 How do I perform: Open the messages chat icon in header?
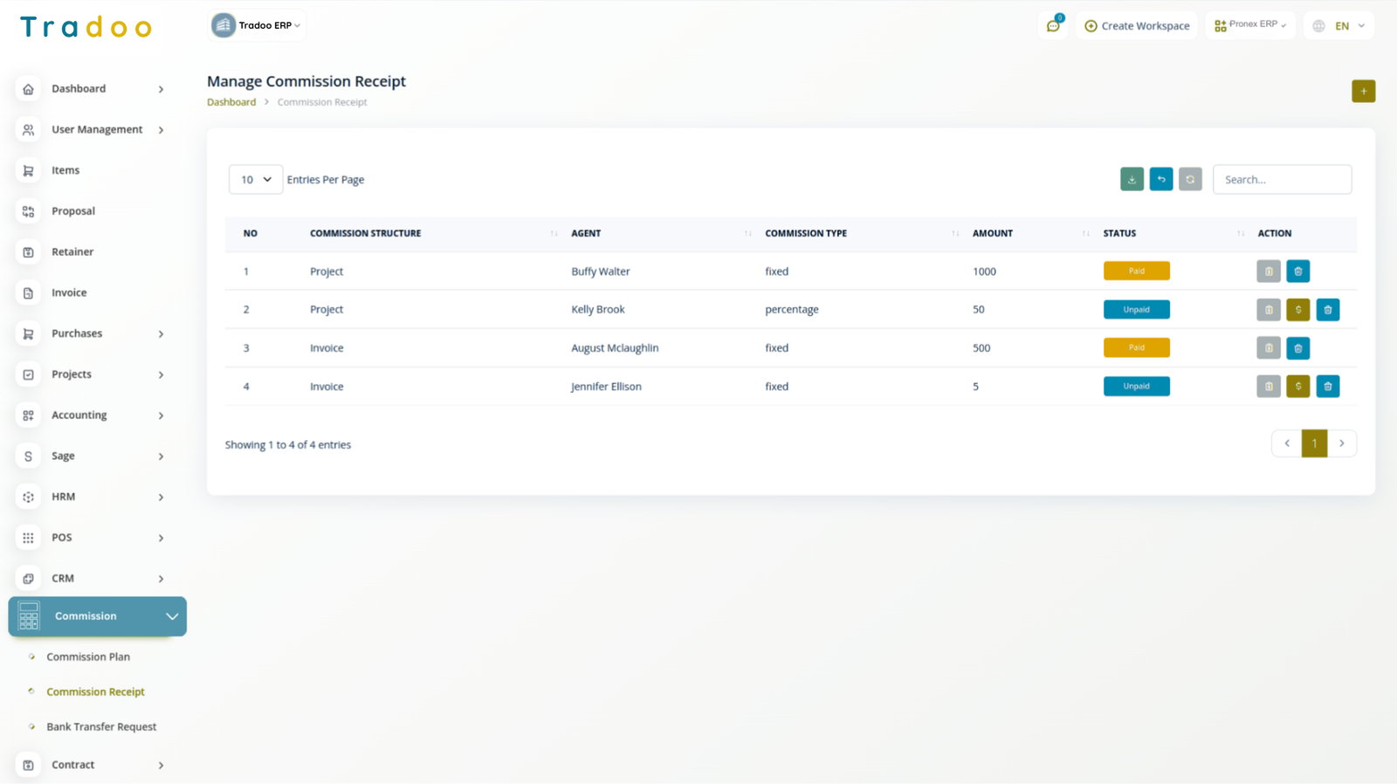click(x=1053, y=26)
